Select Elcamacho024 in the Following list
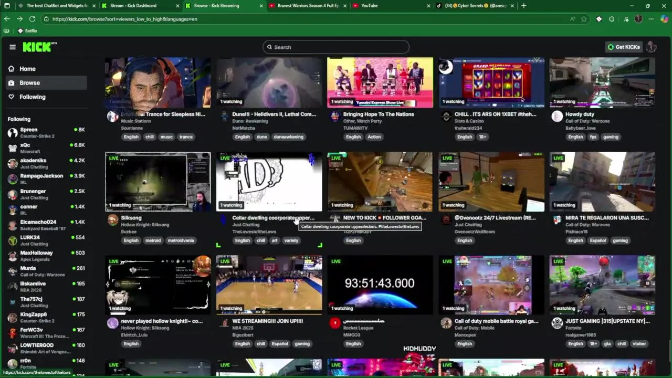The width and height of the screenshot is (672, 378). (46, 225)
